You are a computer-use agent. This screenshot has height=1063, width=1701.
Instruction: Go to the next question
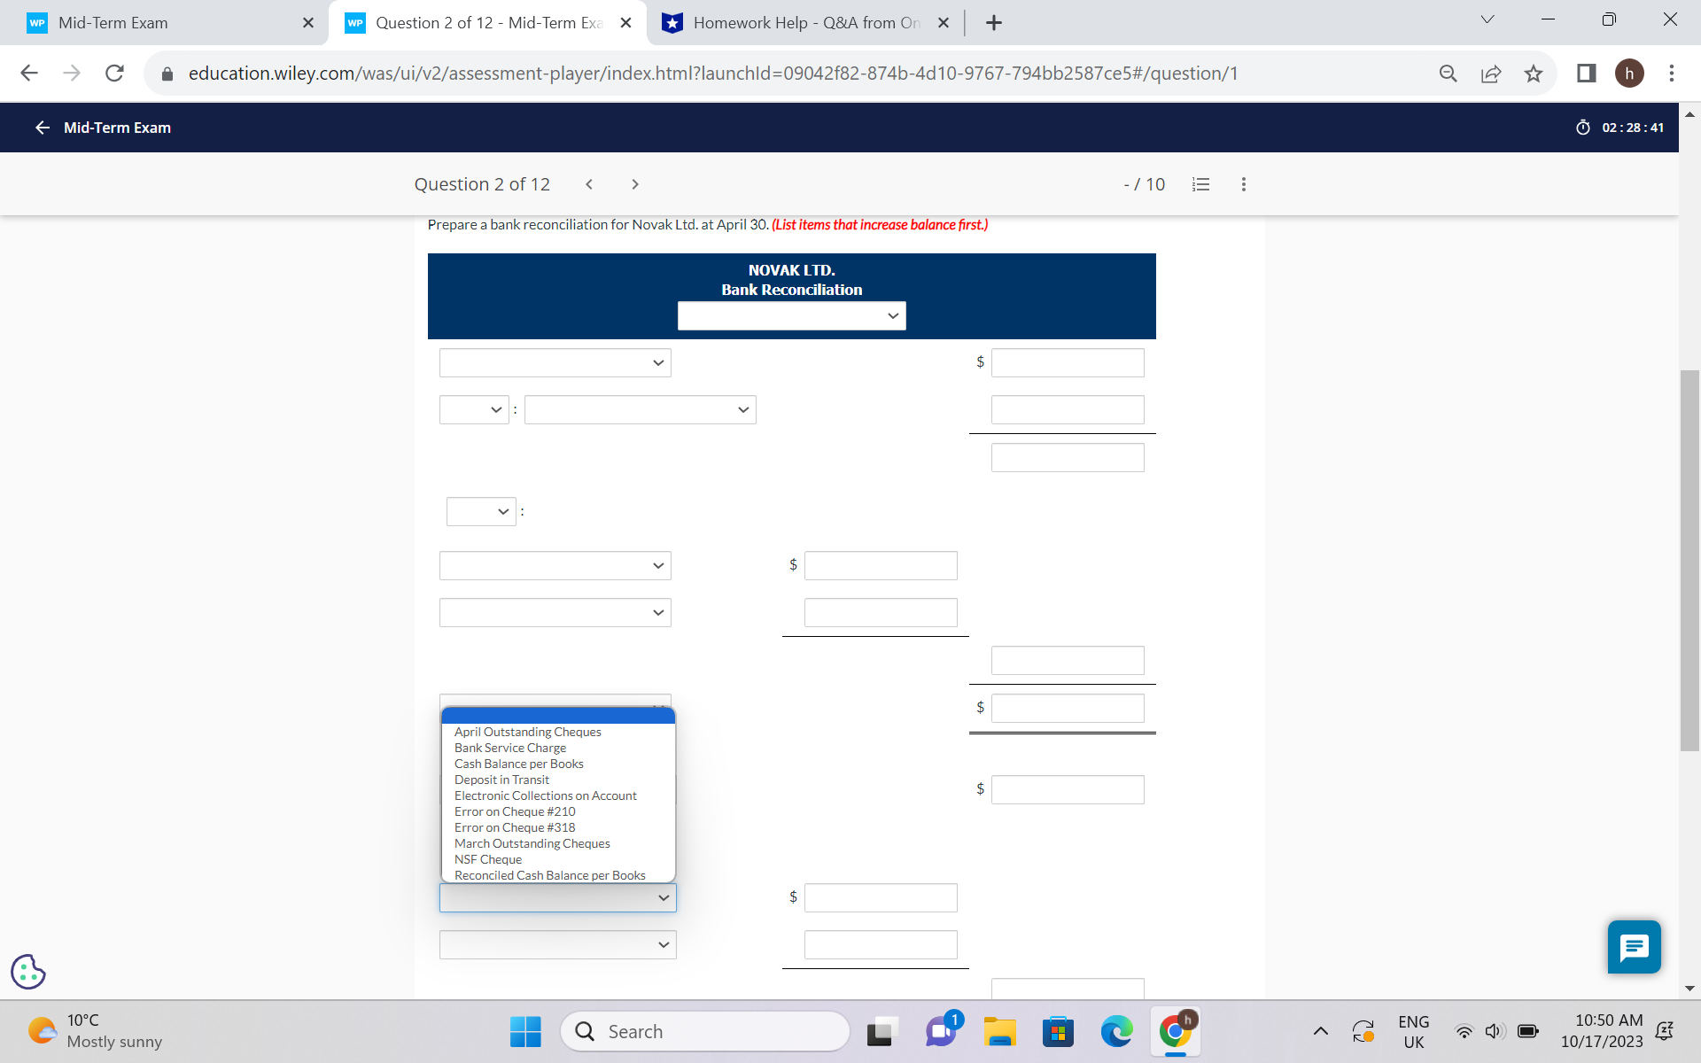[x=635, y=183]
